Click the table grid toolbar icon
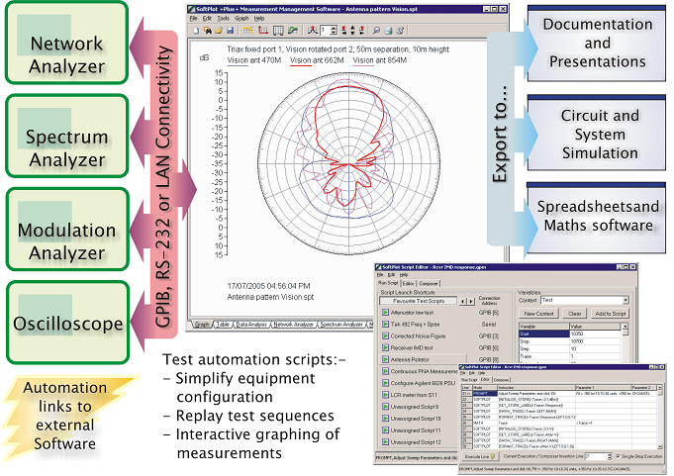This screenshot has height=476, width=674. (278, 31)
